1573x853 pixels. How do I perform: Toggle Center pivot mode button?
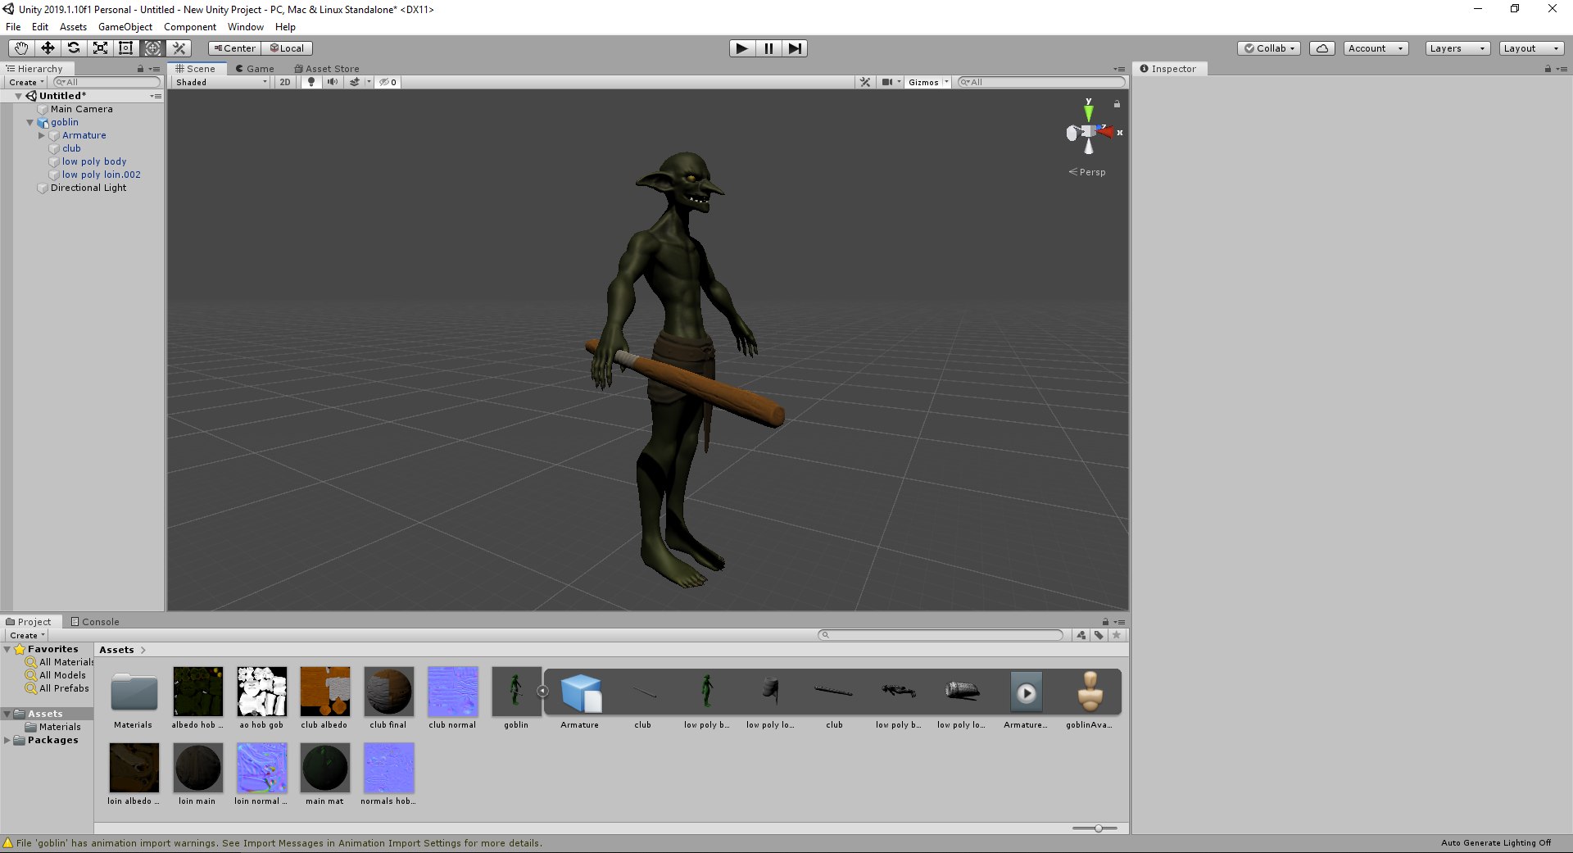coord(235,48)
